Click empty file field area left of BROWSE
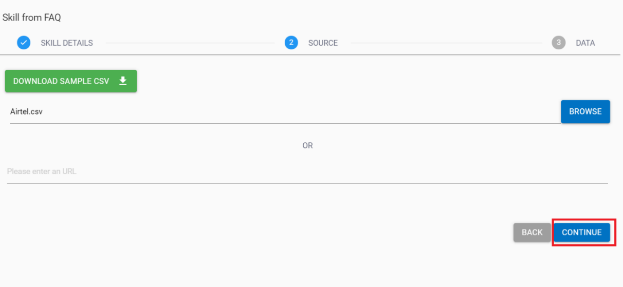The image size is (623, 287). pyautogui.click(x=308, y=111)
